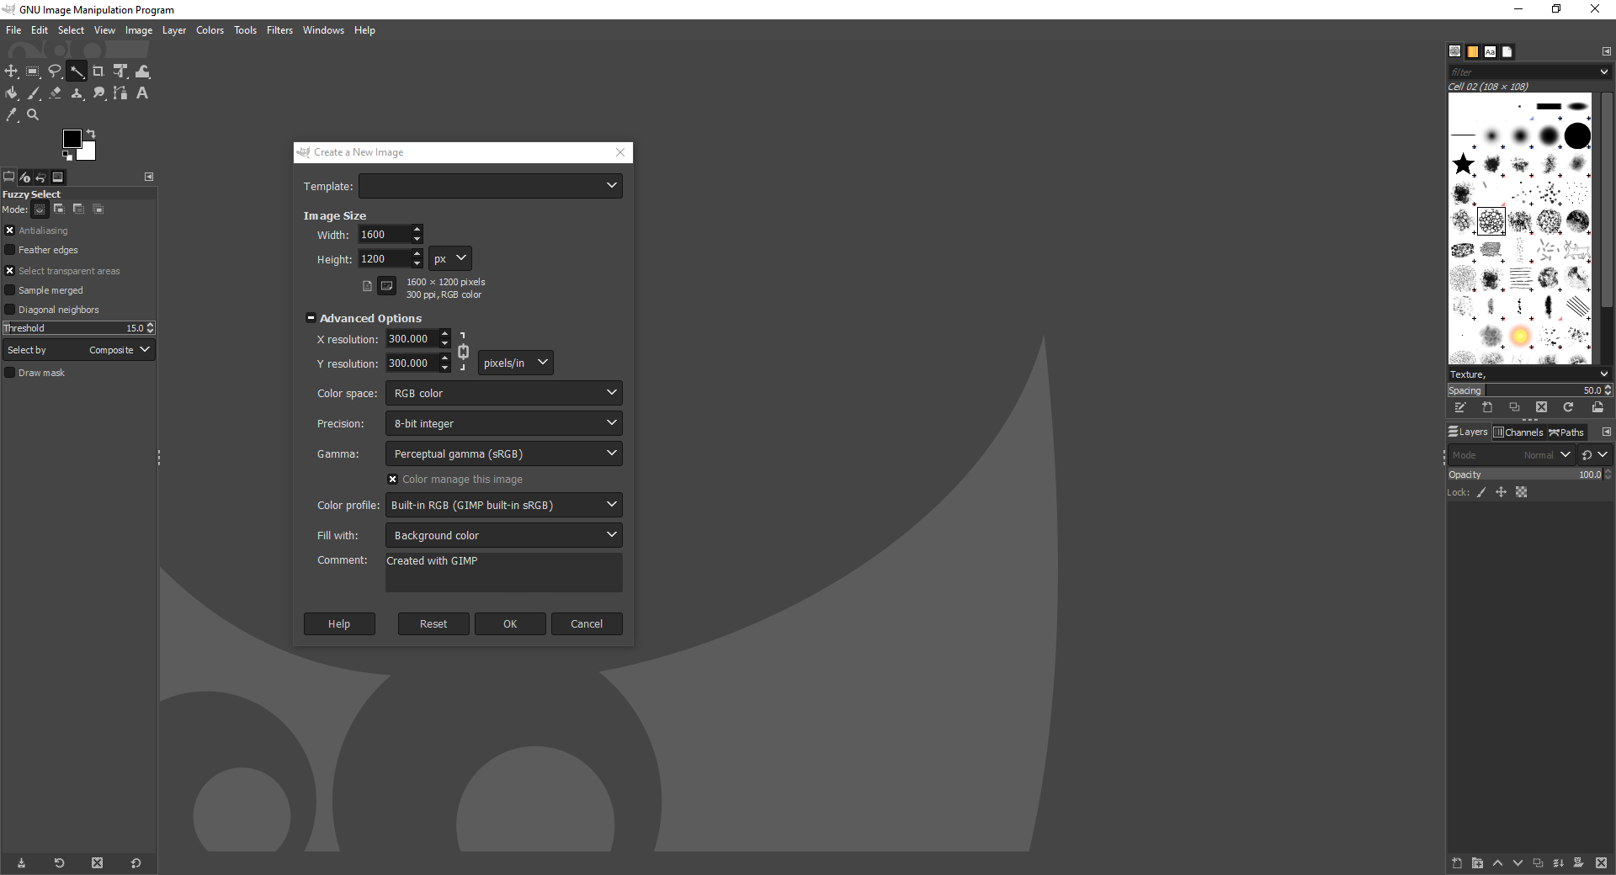This screenshot has height=875, width=1616.
Task: Click raise layer up-arrow icon
Action: [x=1497, y=863]
